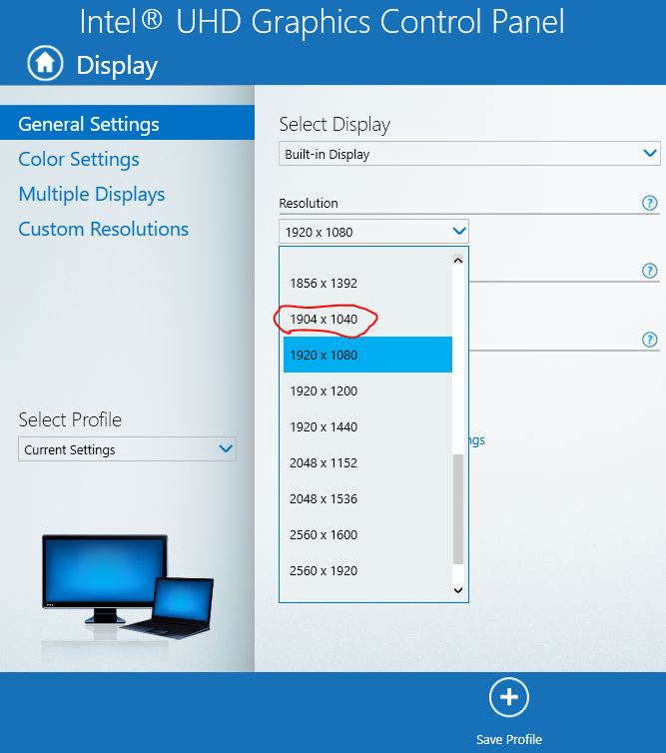Choose 2560 x 1920 resolution

click(367, 570)
